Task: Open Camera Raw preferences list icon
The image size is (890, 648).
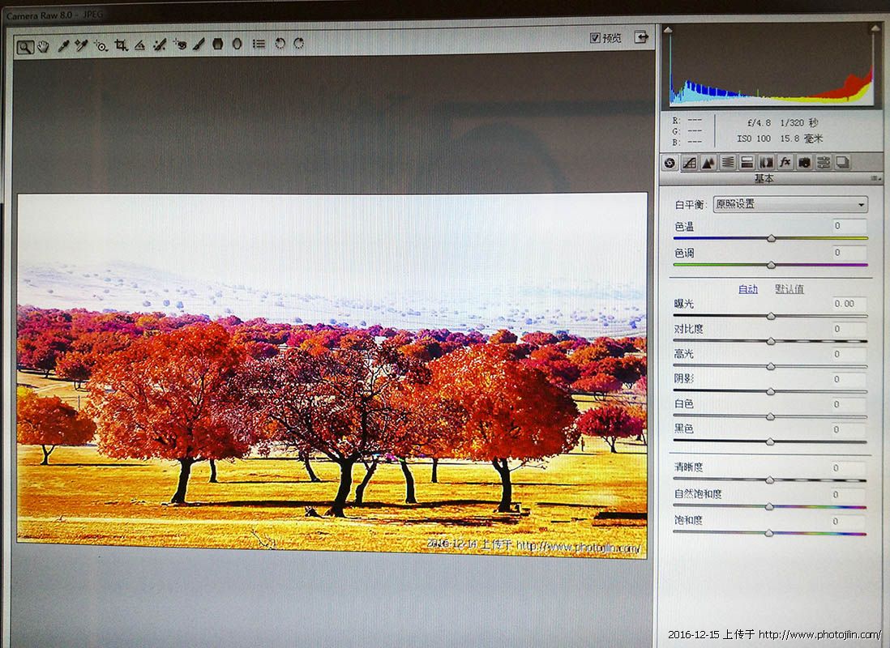Action: pos(259,44)
